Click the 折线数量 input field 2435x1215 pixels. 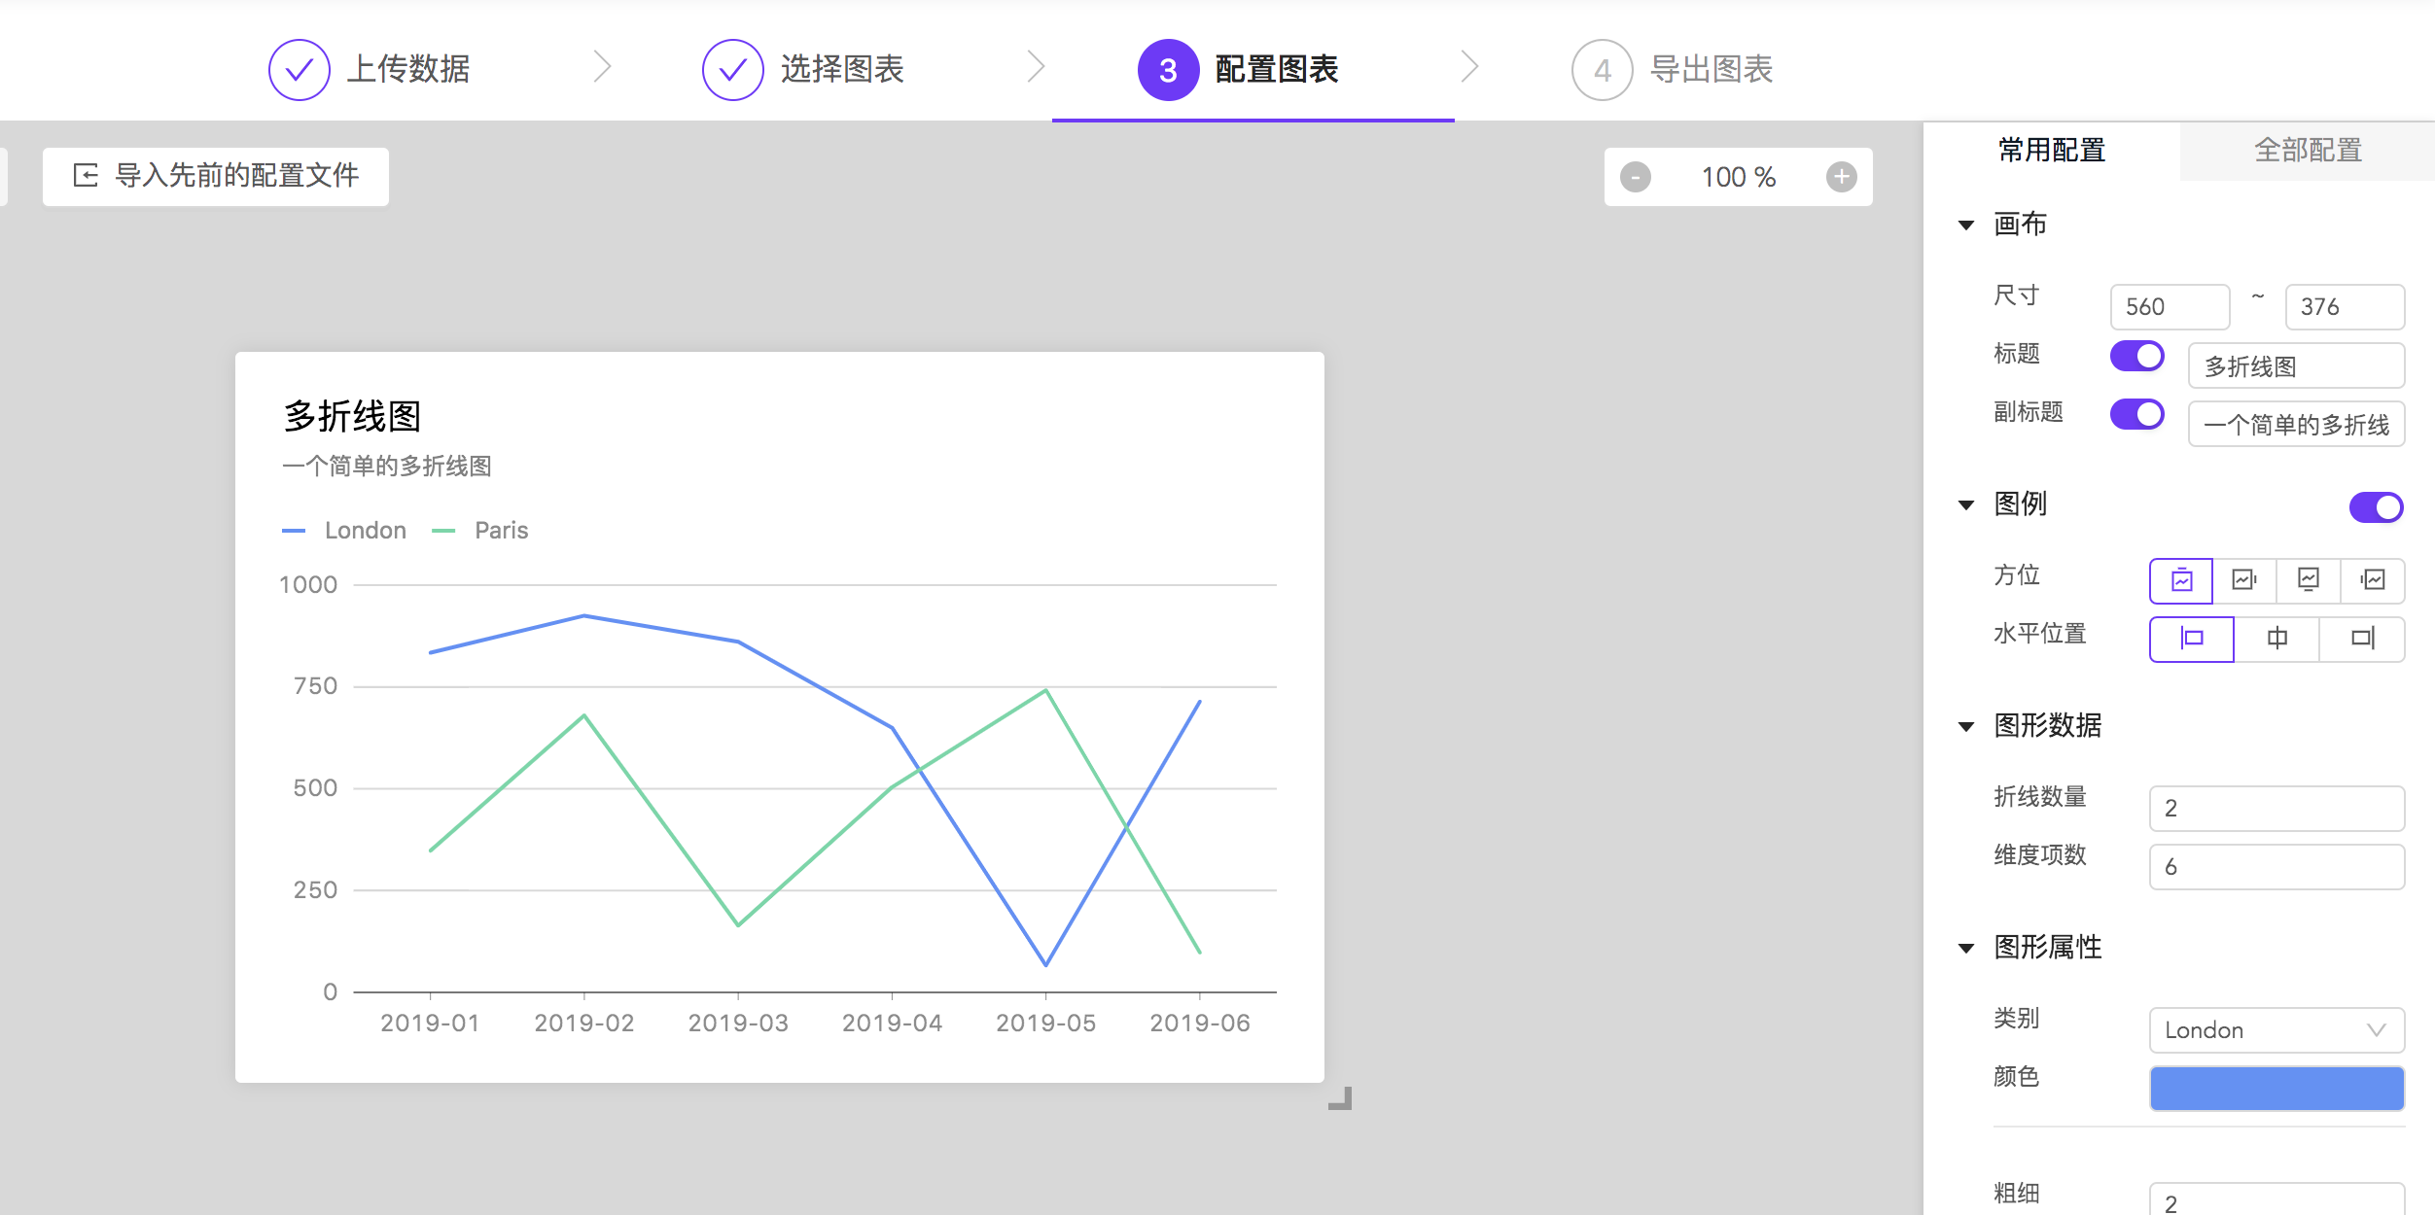pyautogui.click(x=2276, y=809)
